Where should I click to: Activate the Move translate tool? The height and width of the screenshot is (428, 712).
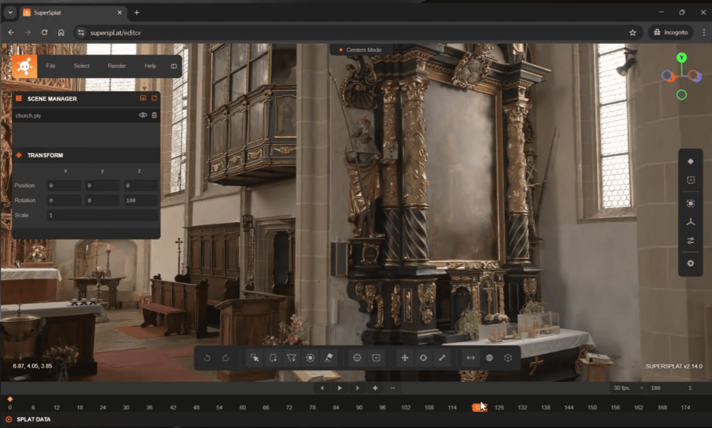point(405,358)
